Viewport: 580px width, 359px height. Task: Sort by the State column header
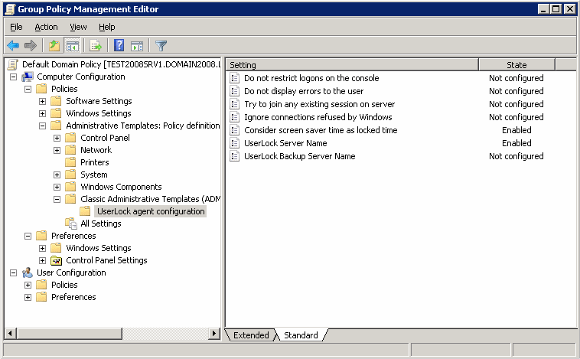(x=516, y=65)
